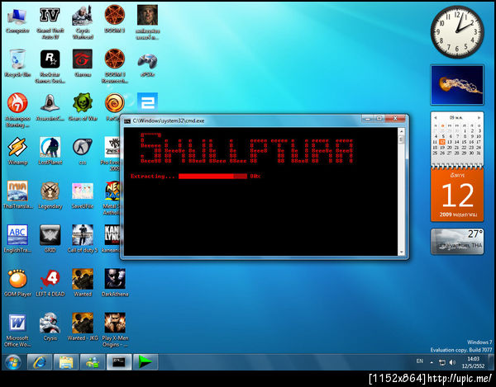496x387 pixels.
Task: Click the cmd window title bar icon
Action: coord(127,121)
